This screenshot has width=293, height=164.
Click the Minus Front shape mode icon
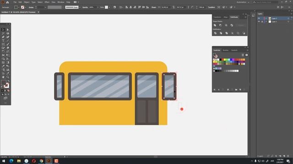tap(221, 25)
